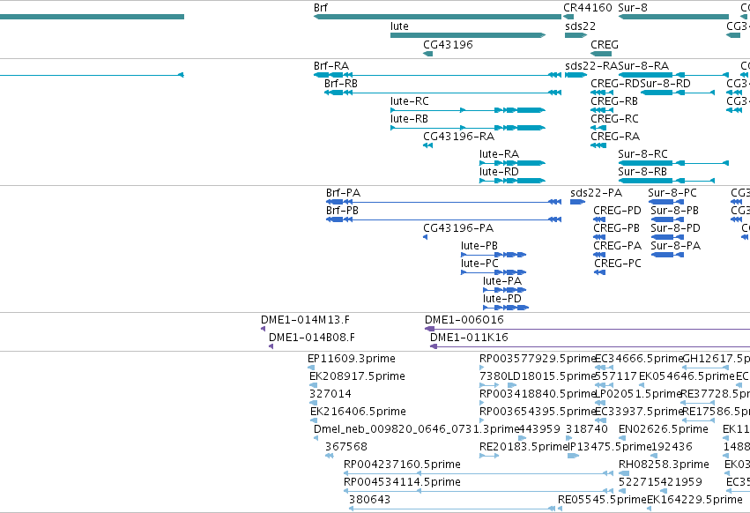Click the Brf-PB protein label

342,211
